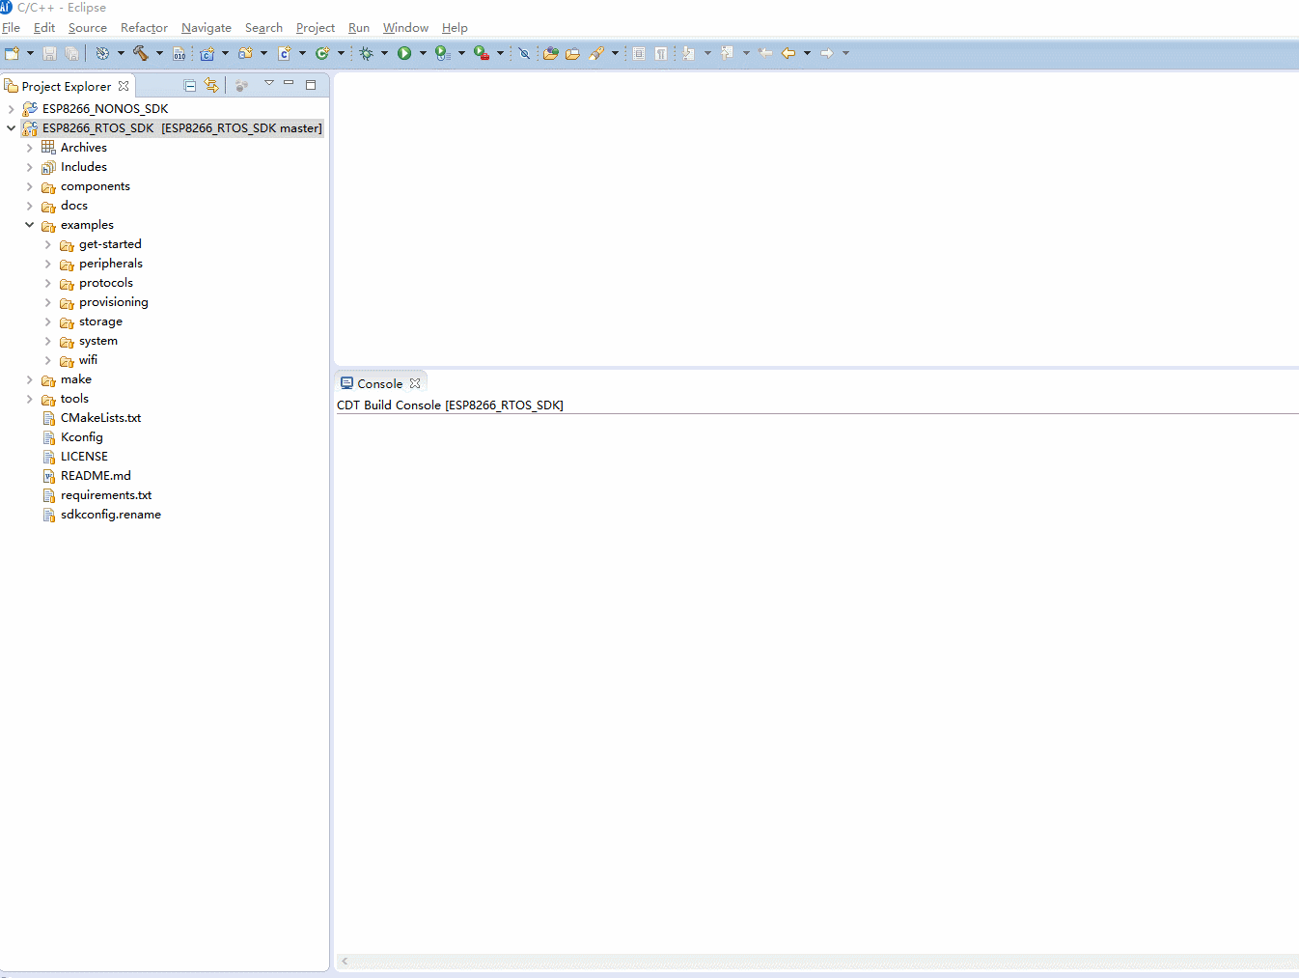This screenshot has width=1299, height=978.
Task: Expand the components folder arrow
Action: [x=30, y=186]
